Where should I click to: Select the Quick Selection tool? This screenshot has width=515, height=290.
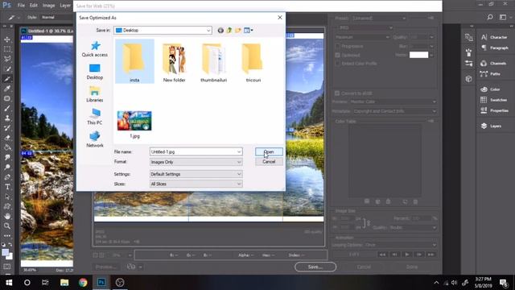click(7, 69)
